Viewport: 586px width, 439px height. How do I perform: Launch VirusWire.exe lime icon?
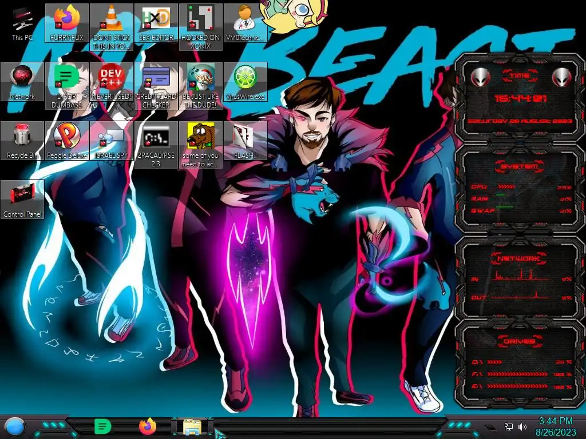tap(245, 82)
